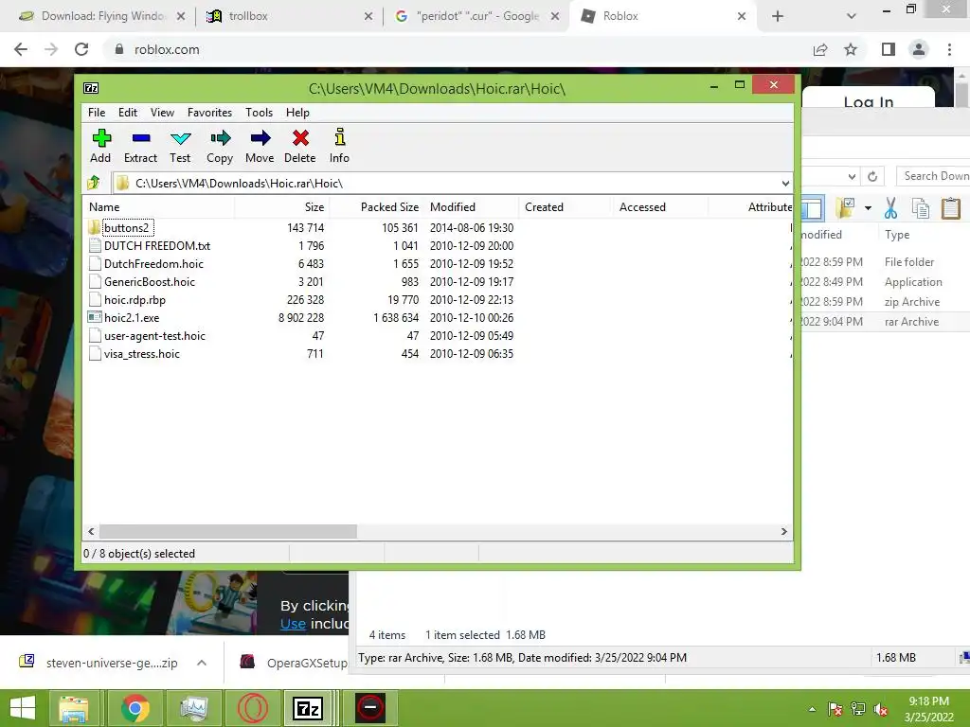The width and height of the screenshot is (970, 727).
Task: Open the Windows Start button
Action: [23, 708]
